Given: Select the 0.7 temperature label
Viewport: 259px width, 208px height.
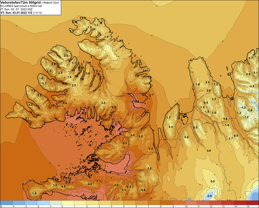Looking at the screenshot, I should pos(251,58).
